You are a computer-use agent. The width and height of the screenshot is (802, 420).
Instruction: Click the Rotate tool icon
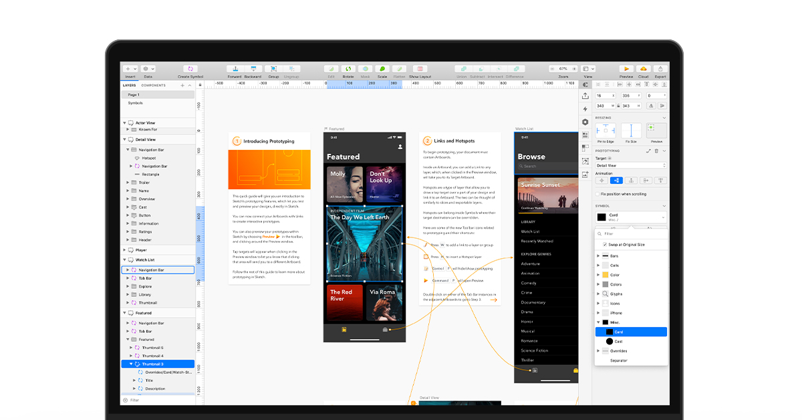click(x=348, y=69)
